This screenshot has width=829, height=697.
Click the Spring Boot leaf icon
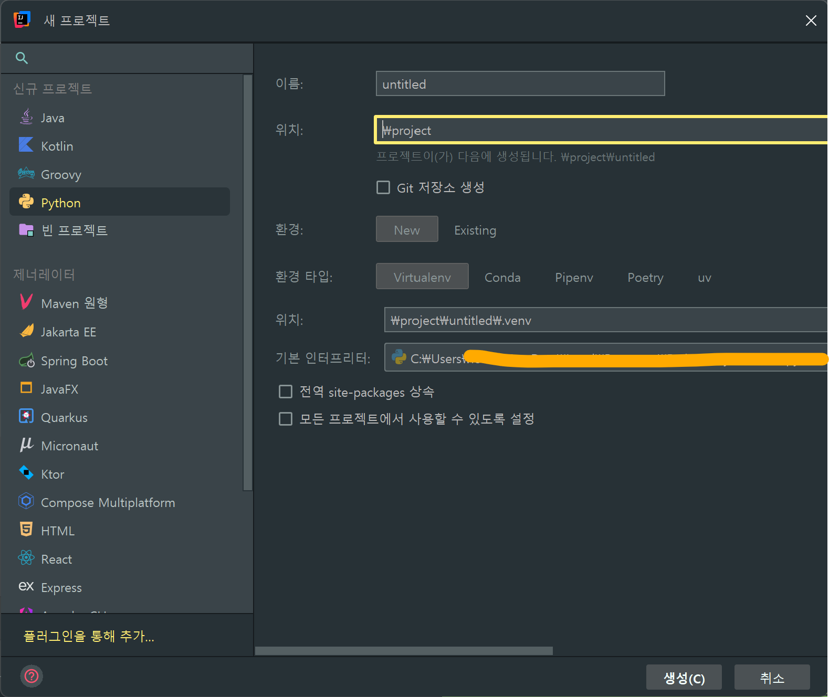tap(26, 360)
